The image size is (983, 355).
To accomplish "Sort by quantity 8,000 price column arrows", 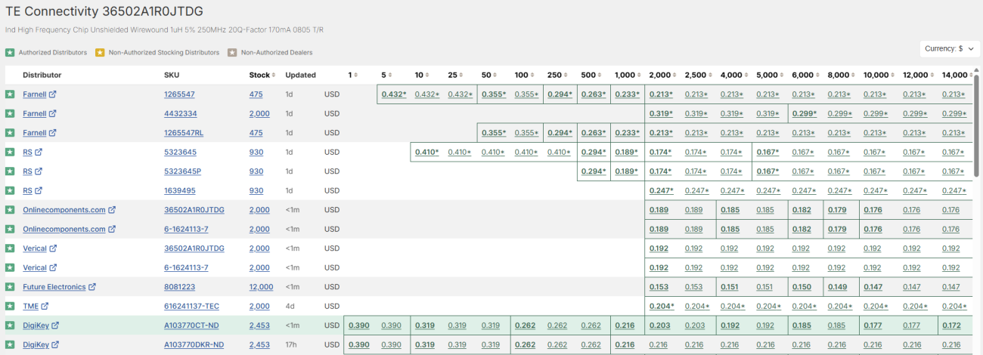I will pyautogui.click(x=854, y=75).
